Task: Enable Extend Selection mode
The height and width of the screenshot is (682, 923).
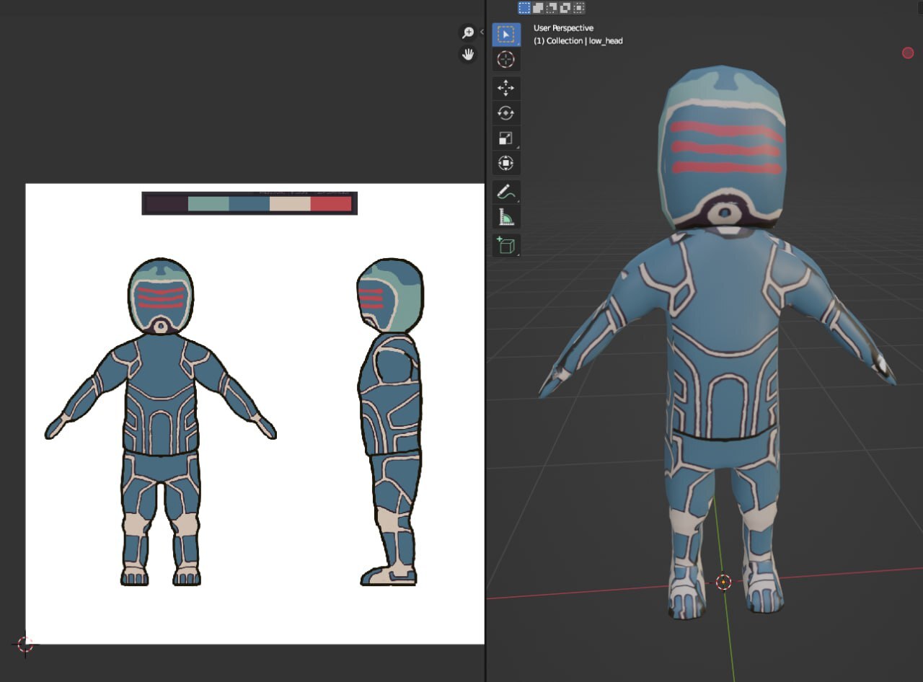Action: click(538, 8)
